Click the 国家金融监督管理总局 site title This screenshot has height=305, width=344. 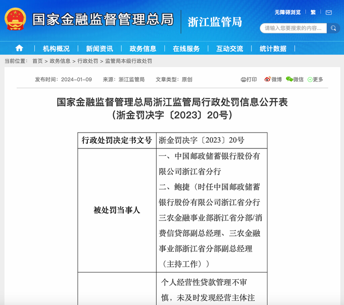pyautogui.click(x=103, y=19)
